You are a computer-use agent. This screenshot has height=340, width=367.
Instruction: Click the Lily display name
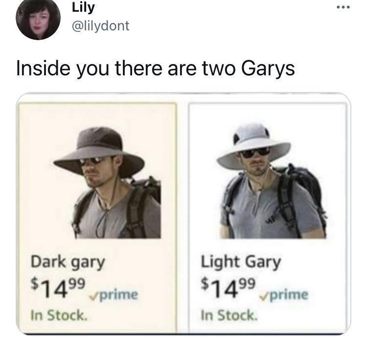pyautogui.click(x=83, y=7)
